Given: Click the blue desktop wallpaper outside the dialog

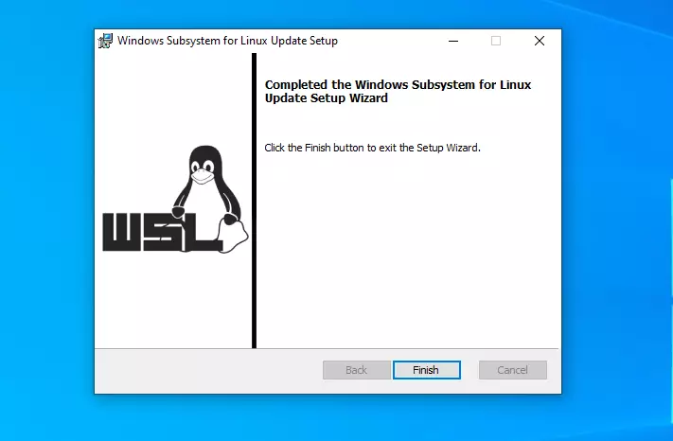Looking at the screenshot, I should click(x=47, y=215).
